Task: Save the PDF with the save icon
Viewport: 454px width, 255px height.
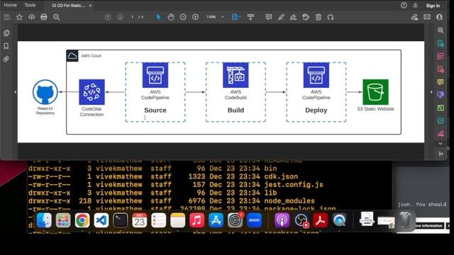Action: [7, 17]
